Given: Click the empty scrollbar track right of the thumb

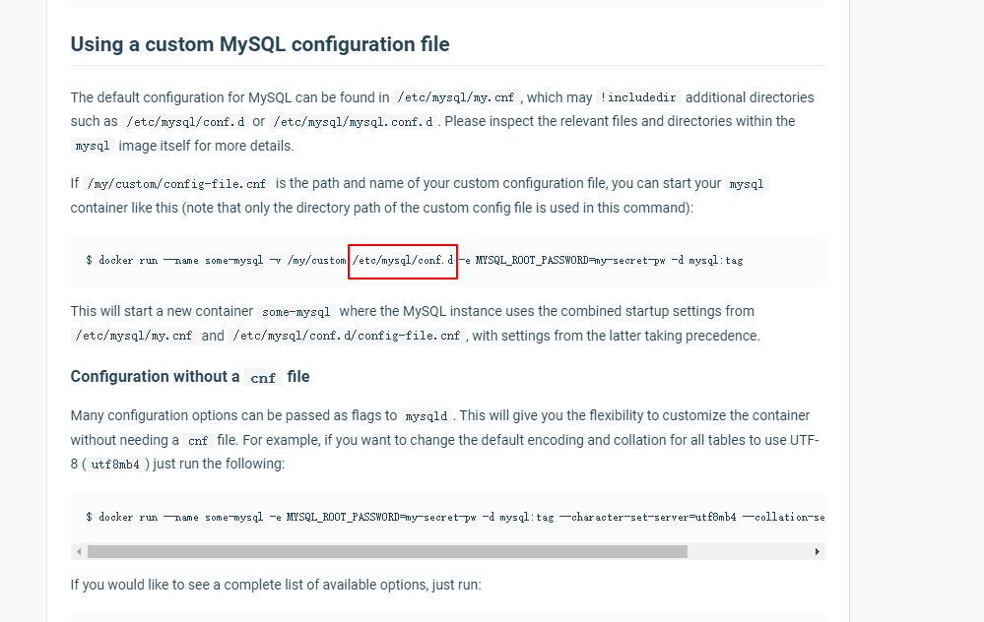Looking at the screenshot, I should [749, 552].
